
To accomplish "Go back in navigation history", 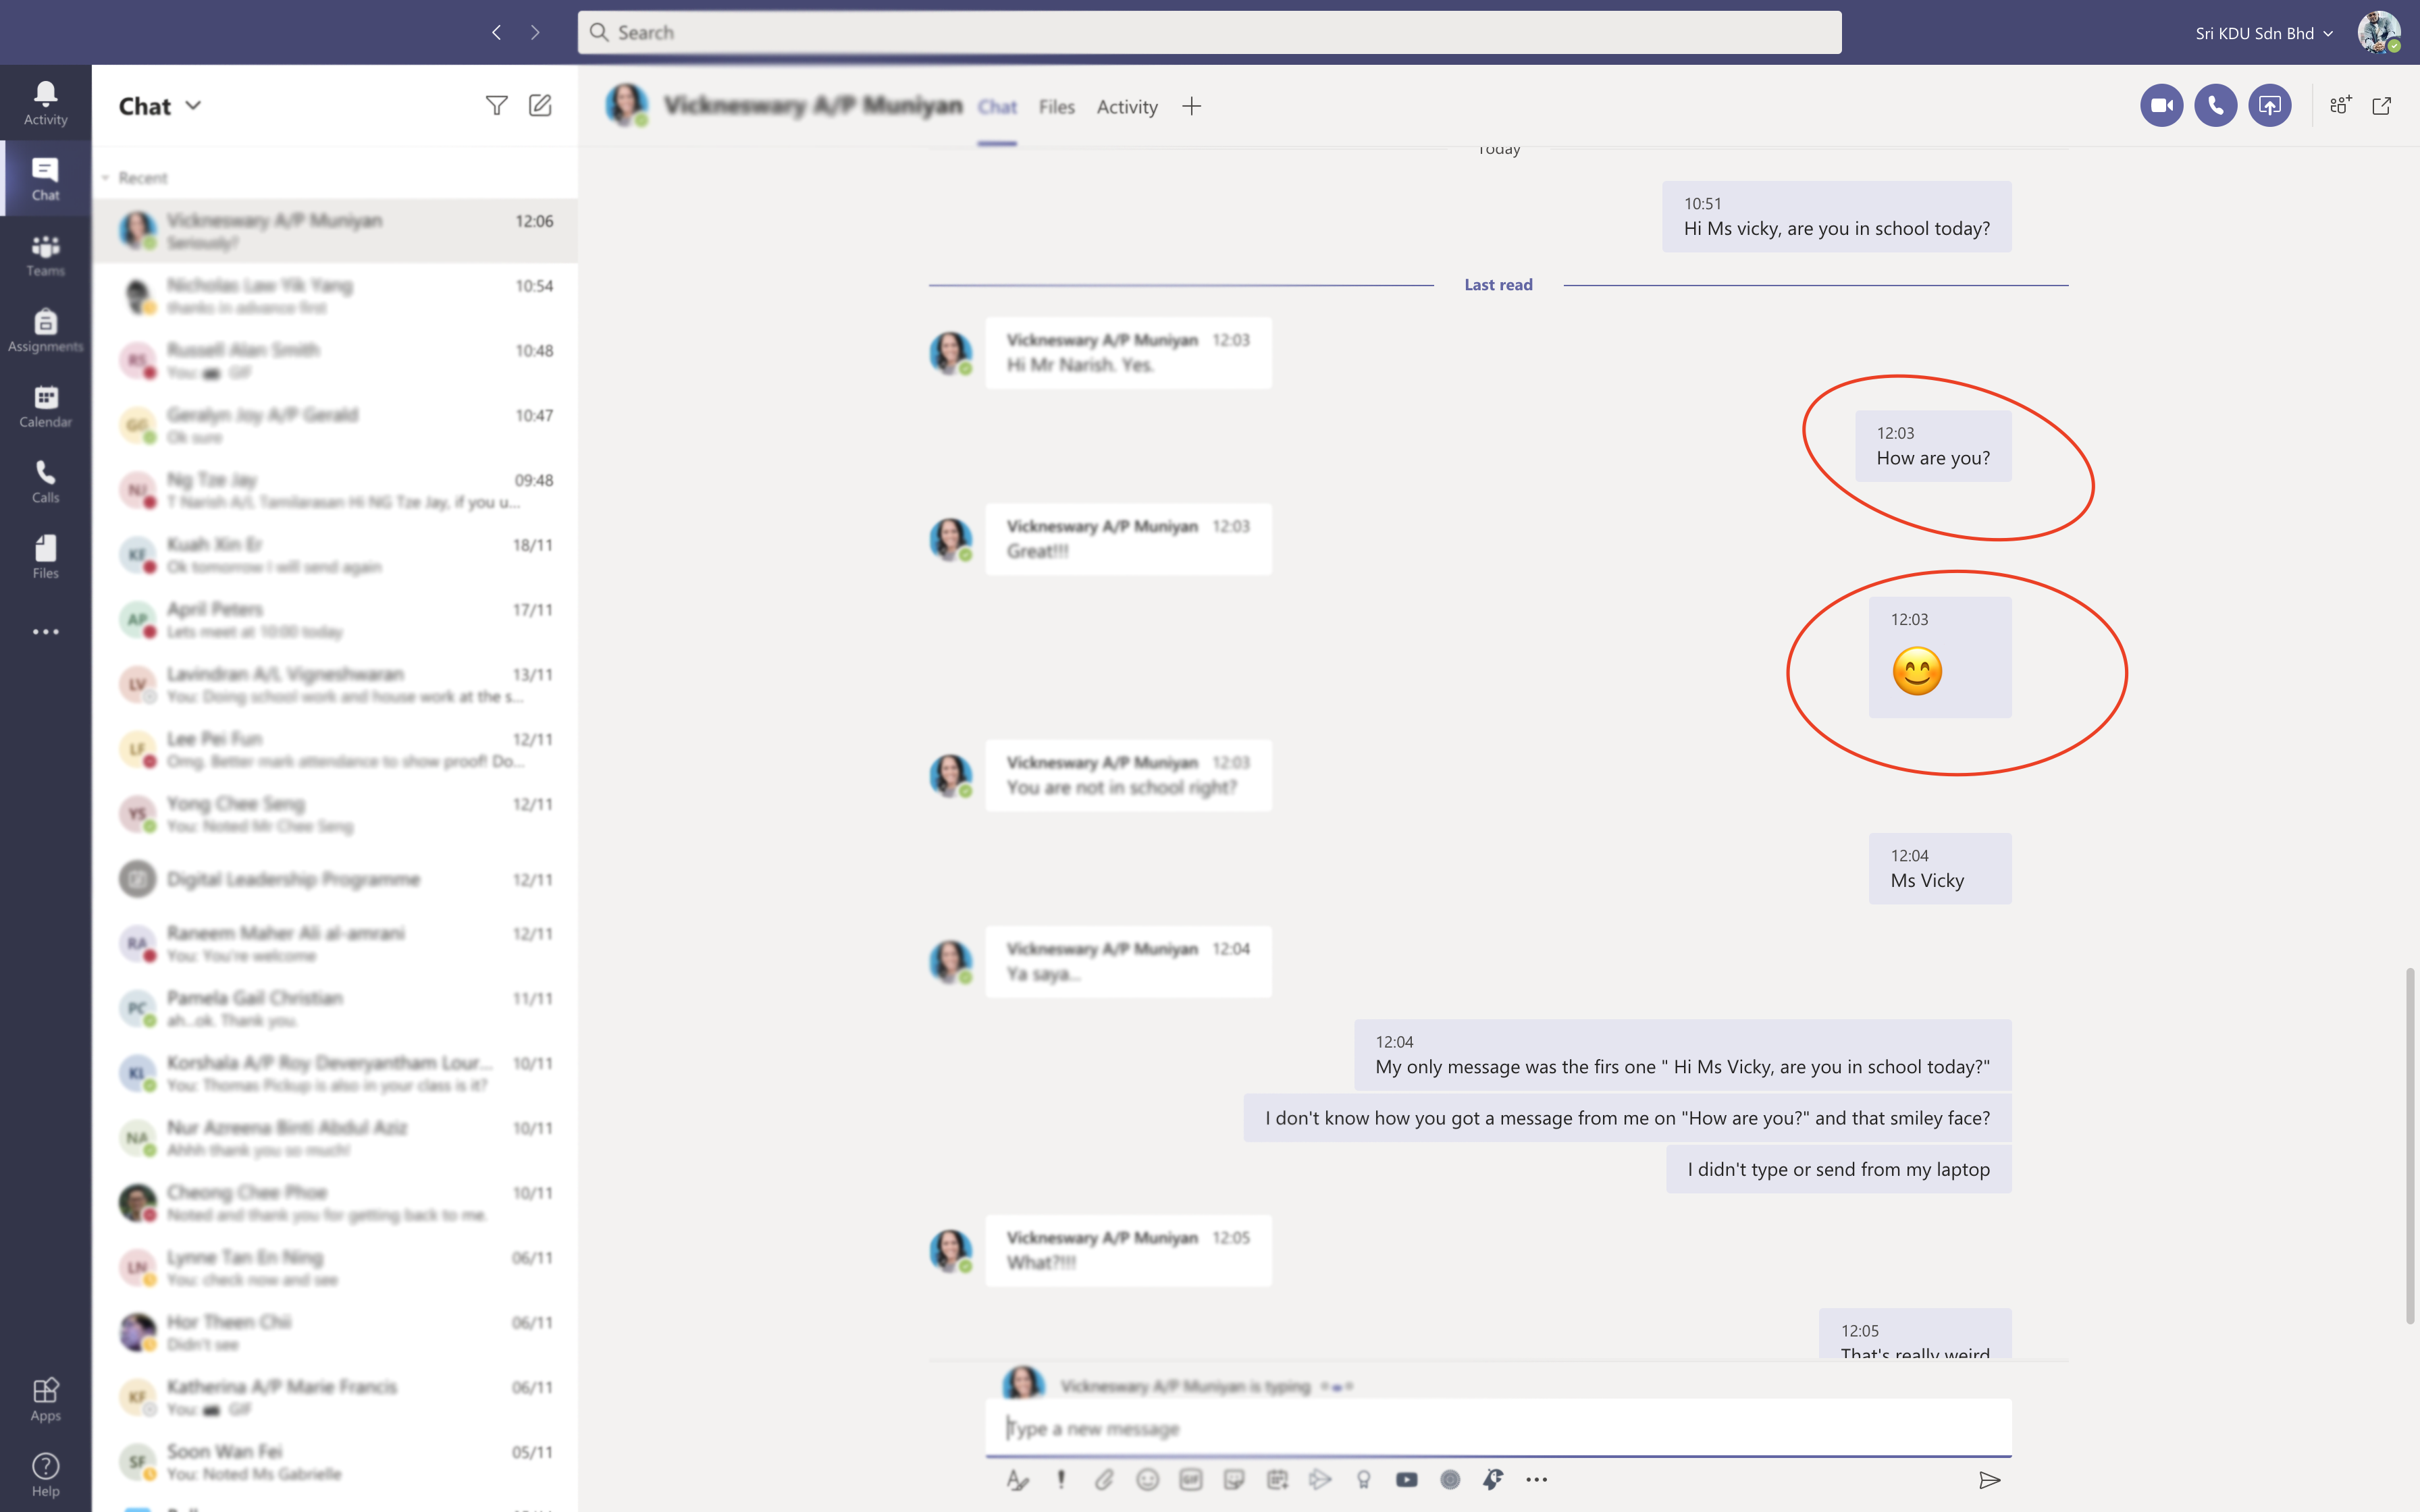I will [496, 32].
